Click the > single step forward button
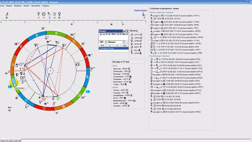Viewport: 252px width, 142px height. (117, 45)
